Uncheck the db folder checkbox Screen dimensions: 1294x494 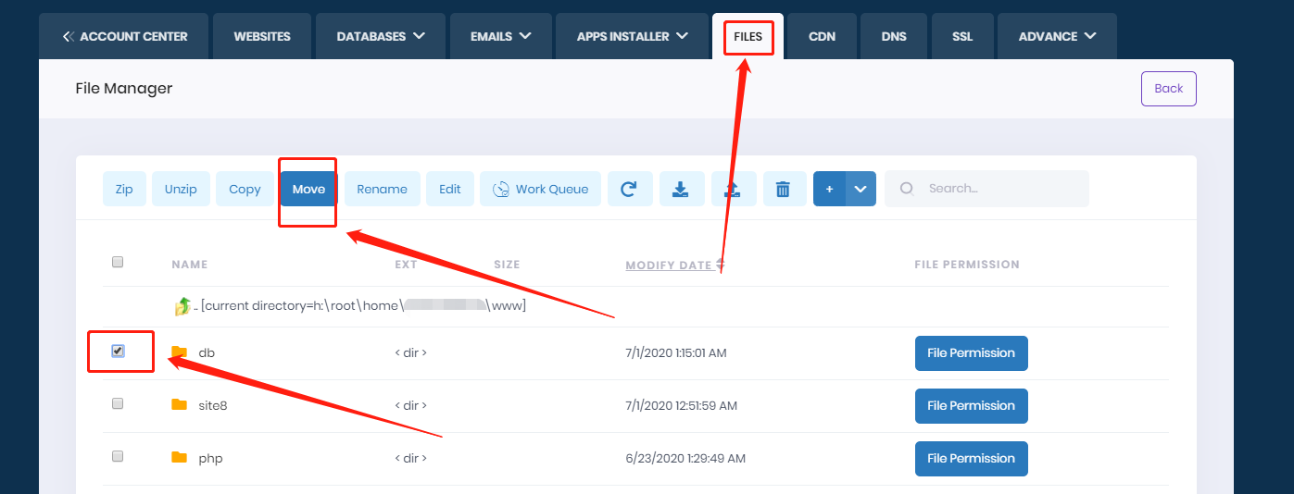tap(118, 352)
